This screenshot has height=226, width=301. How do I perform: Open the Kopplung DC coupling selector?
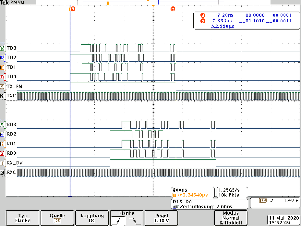pos(92,218)
